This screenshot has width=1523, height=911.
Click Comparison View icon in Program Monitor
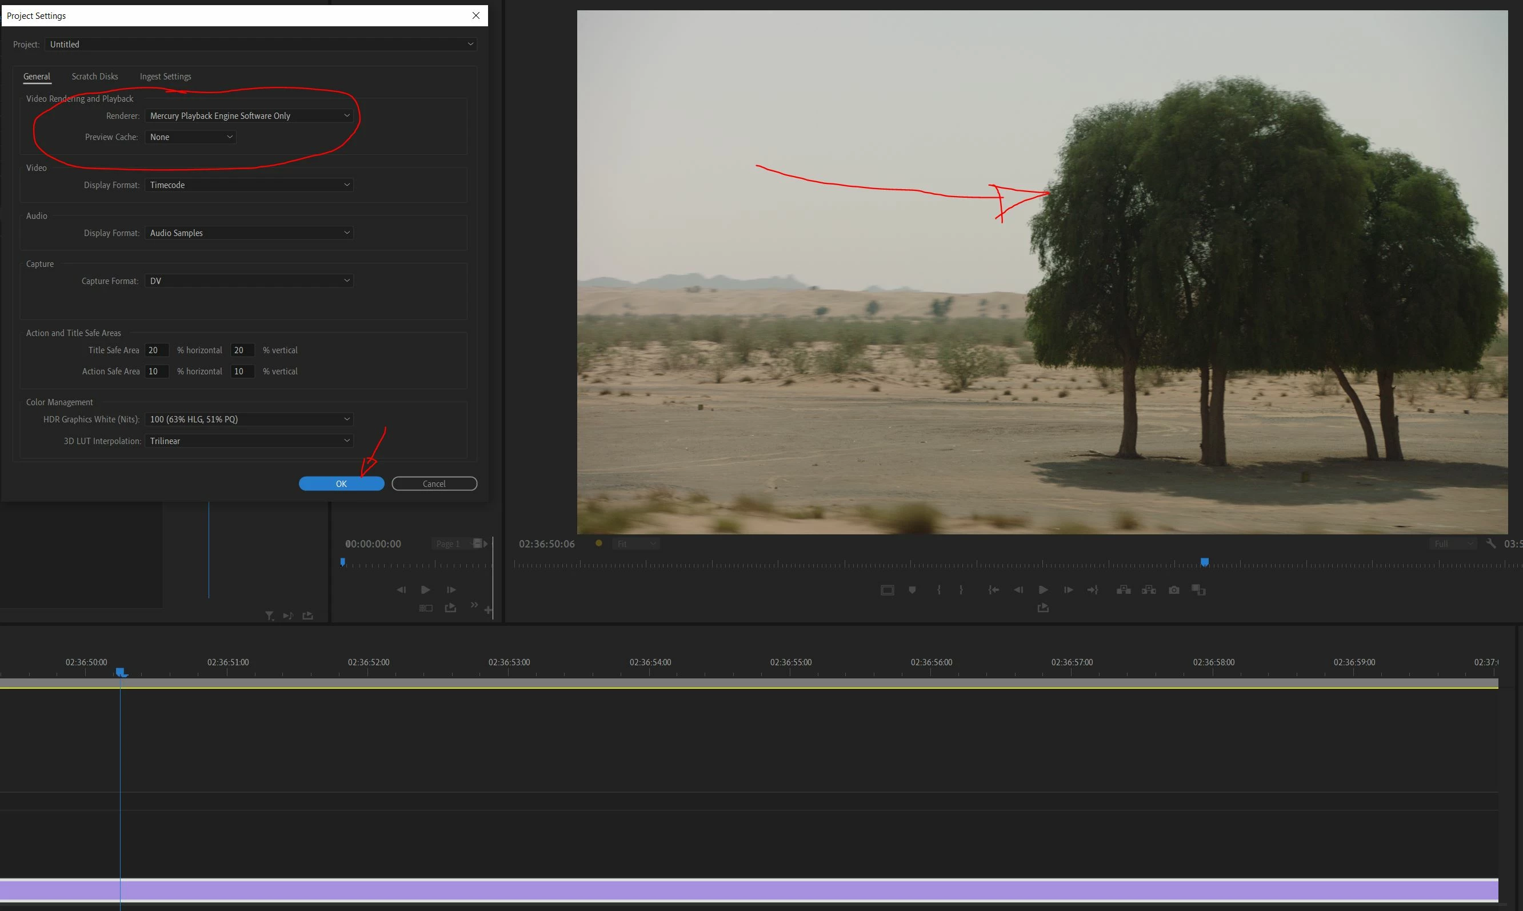[x=1198, y=590]
